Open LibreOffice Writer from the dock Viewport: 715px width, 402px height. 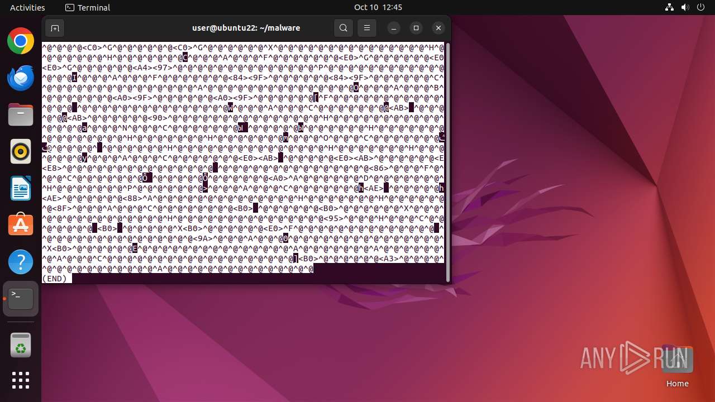[x=21, y=188]
